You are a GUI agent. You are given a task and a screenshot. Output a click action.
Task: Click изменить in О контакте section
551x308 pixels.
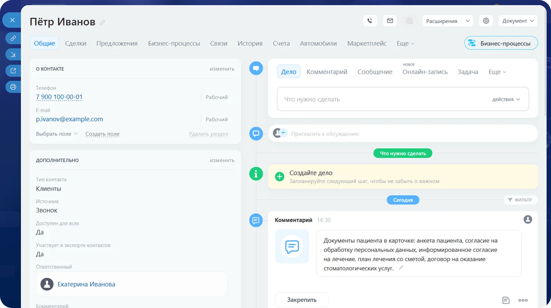222,69
